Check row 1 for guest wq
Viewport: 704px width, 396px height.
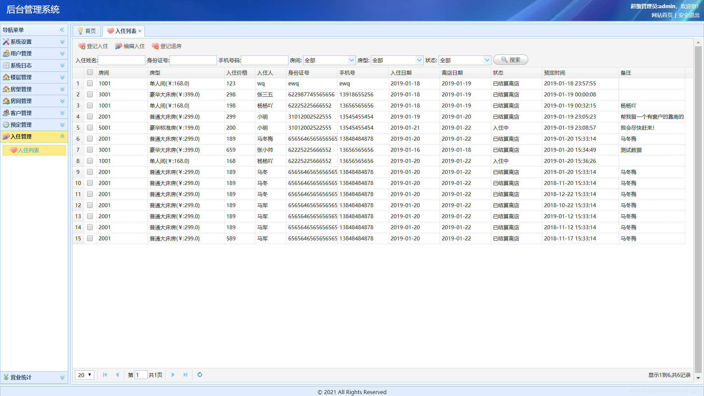[90, 83]
